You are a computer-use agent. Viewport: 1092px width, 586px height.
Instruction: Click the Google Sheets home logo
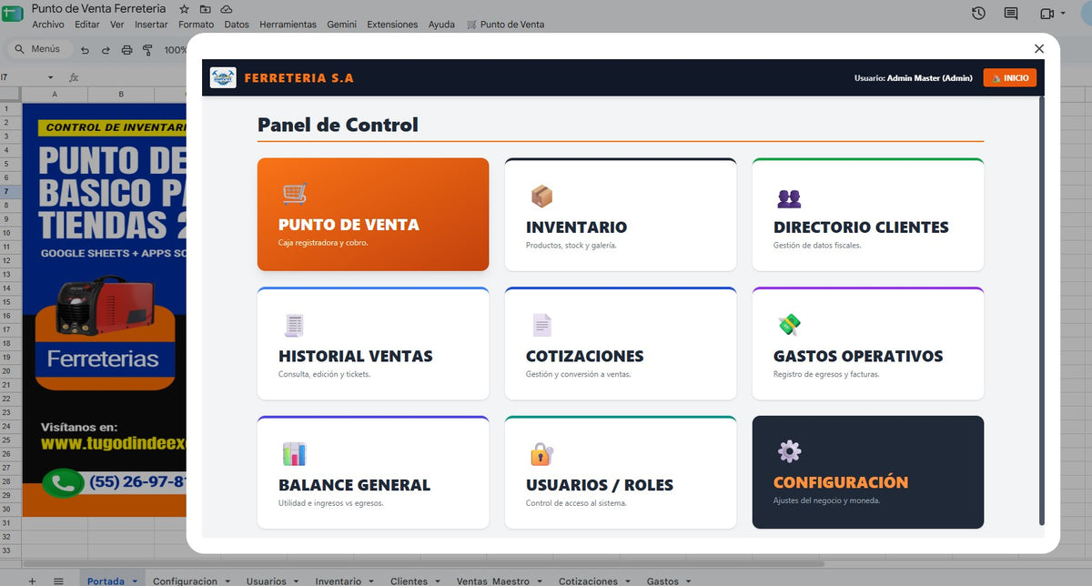pos(13,14)
